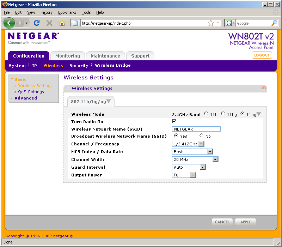
Task: Click the Firefox logo in title bar
Action: pyautogui.click(x=5, y=4)
